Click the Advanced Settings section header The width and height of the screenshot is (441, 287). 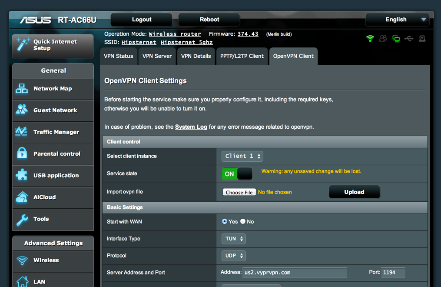pos(53,243)
